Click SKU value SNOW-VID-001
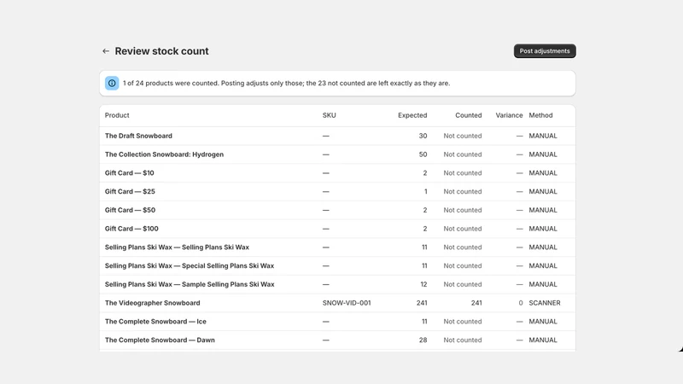The height and width of the screenshot is (384, 683). 347,303
